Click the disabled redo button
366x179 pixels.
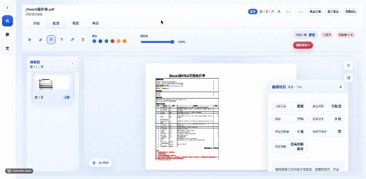[x=301, y=12]
